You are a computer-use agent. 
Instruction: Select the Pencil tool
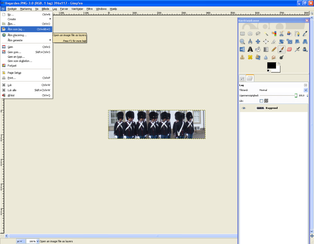coord(274,49)
